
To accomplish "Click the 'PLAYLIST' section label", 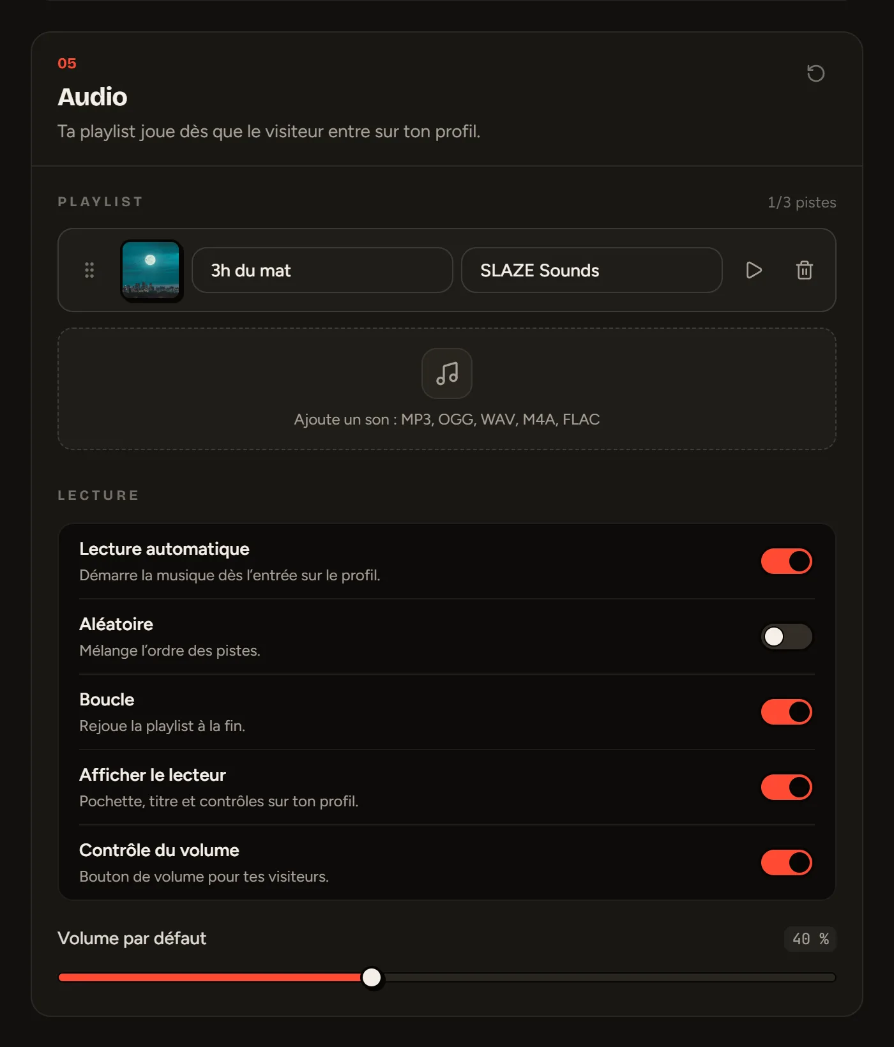I will click(100, 202).
